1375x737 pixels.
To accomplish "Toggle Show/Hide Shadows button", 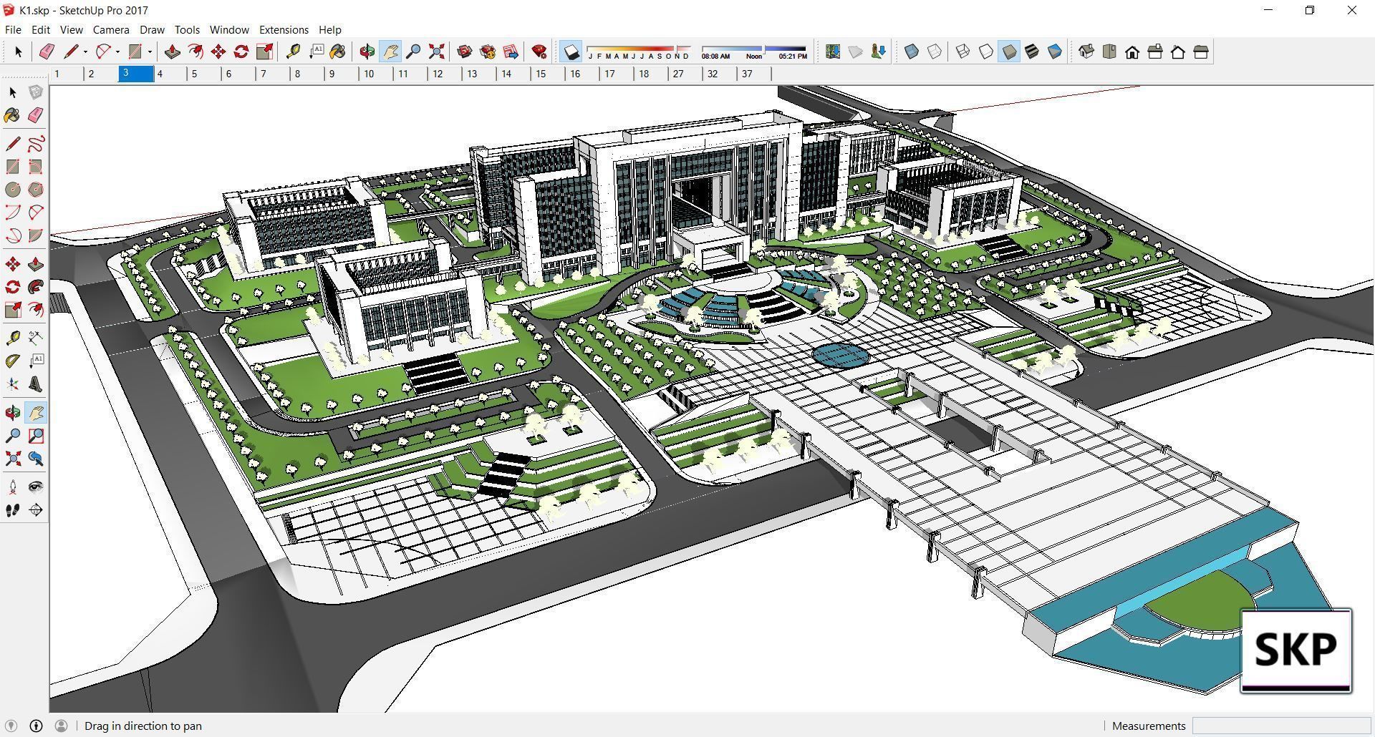I will click(571, 52).
